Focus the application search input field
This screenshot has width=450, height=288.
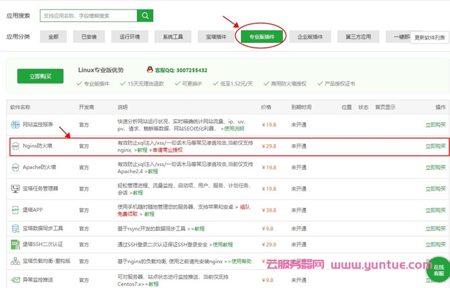click(x=88, y=16)
